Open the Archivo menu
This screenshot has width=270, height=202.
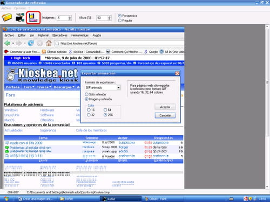[x=6, y=8]
